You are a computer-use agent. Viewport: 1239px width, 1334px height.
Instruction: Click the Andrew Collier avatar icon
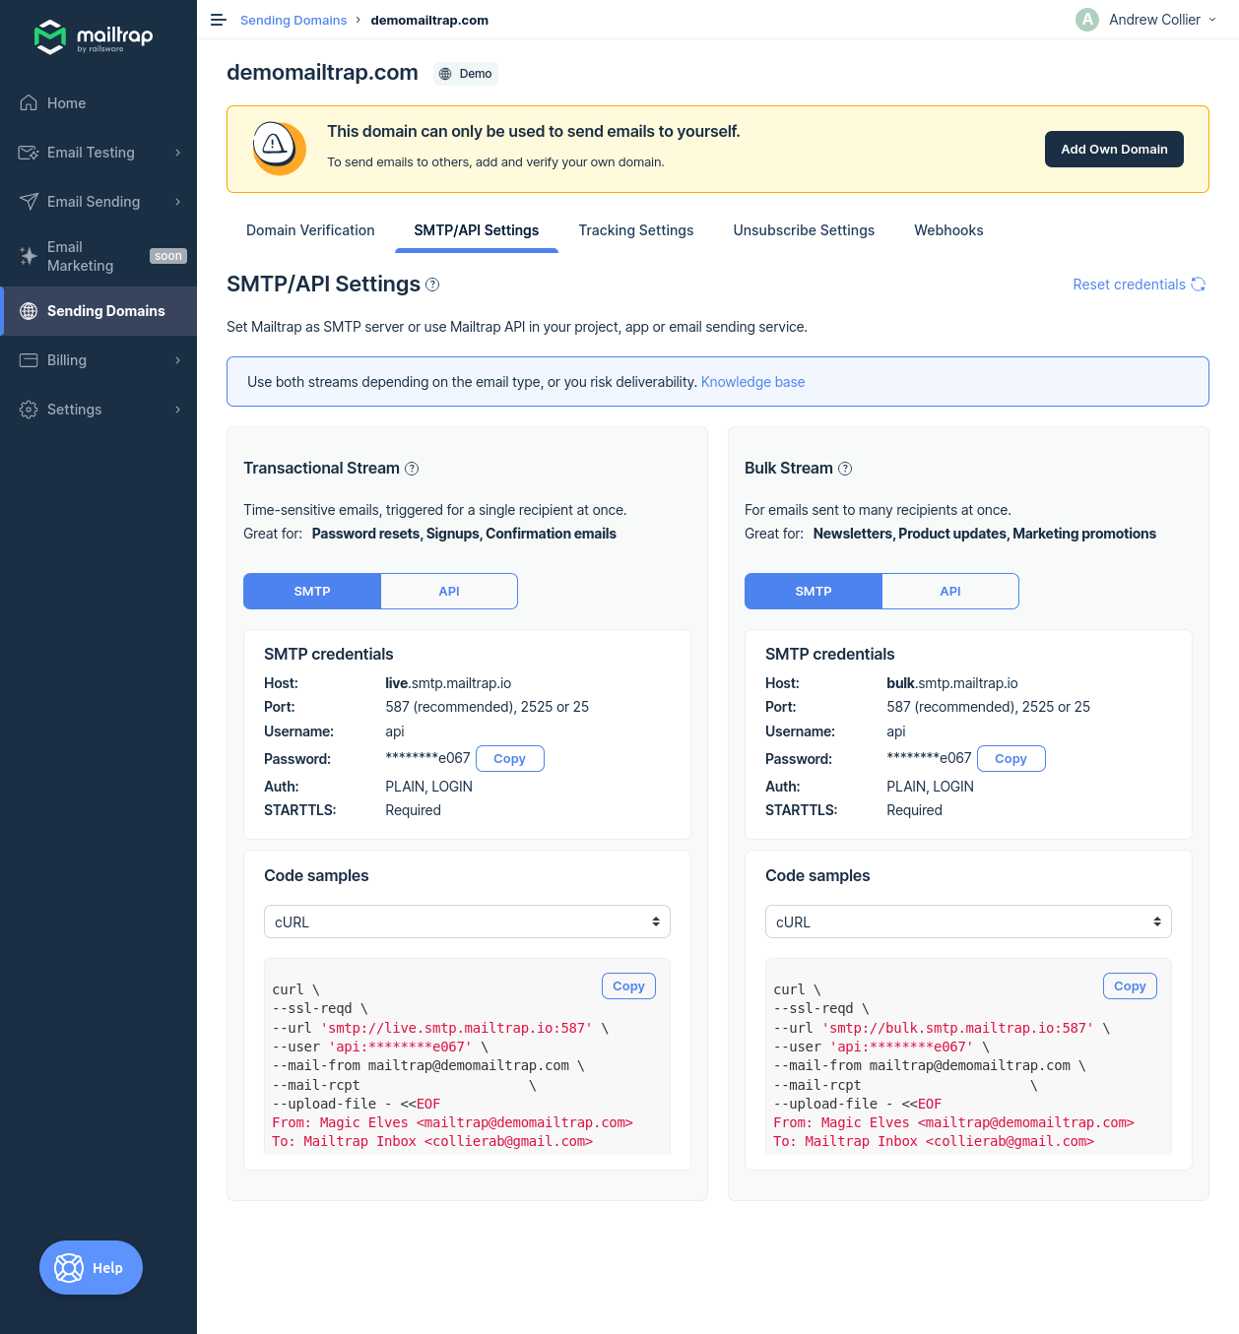[1087, 20]
